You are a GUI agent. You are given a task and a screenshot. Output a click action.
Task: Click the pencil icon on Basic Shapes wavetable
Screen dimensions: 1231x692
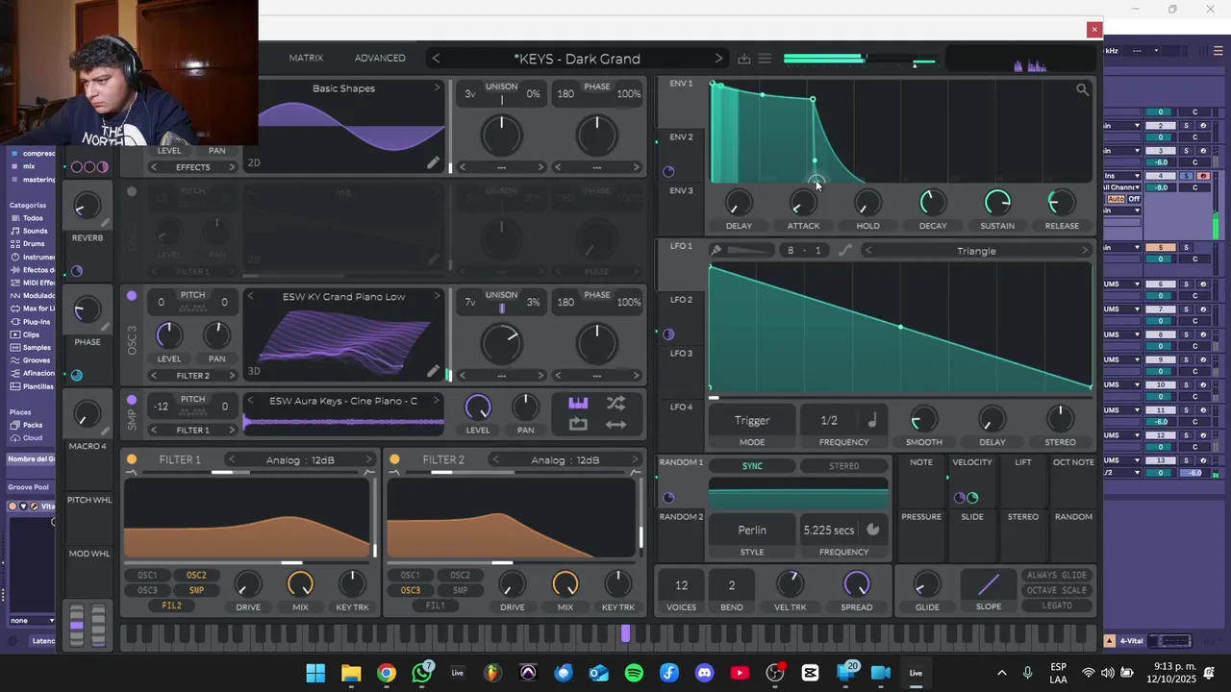tap(433, 163)
